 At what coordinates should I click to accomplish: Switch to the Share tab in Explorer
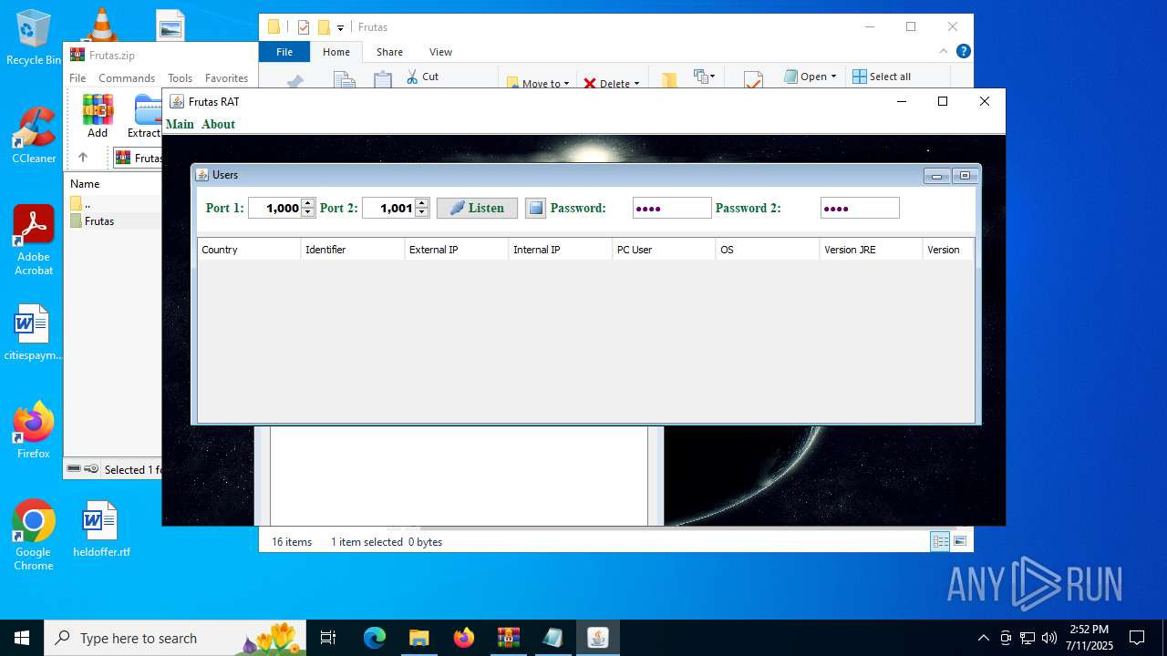click(389, 52)
